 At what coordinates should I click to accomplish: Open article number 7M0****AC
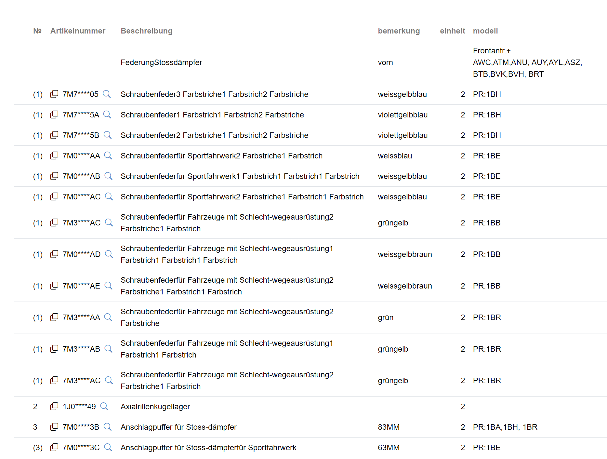82,197
